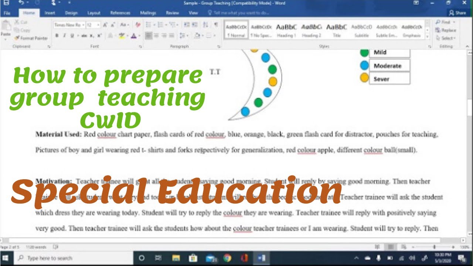Align text to the right
Screen dimensions: 473x266
click(x=163, y=36)
